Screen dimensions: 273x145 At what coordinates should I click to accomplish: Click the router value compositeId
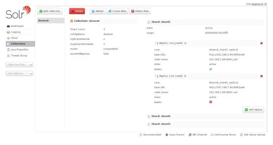tap(111, 49)
